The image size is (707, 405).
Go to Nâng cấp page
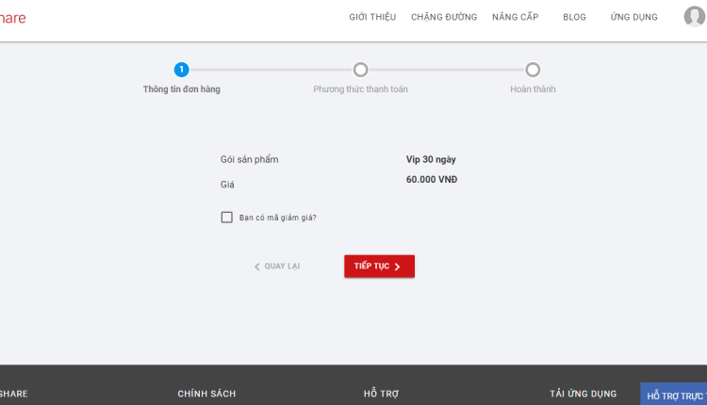[x=516, y=17]
